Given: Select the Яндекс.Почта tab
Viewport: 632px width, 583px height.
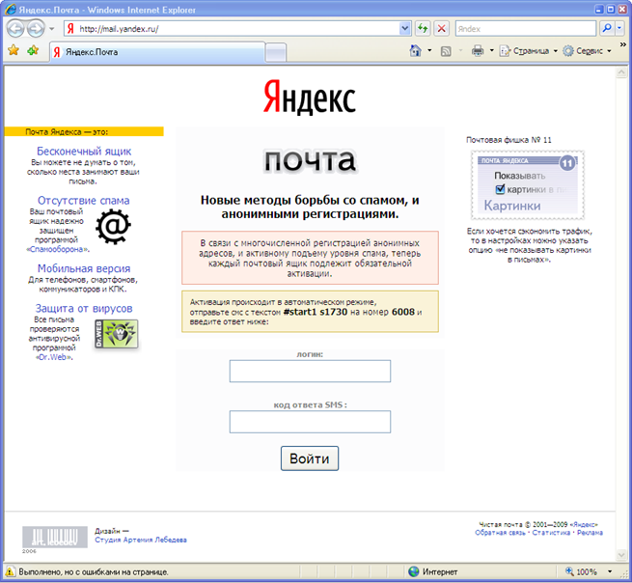Looking at the screenshot, I should tap(157, 52).
